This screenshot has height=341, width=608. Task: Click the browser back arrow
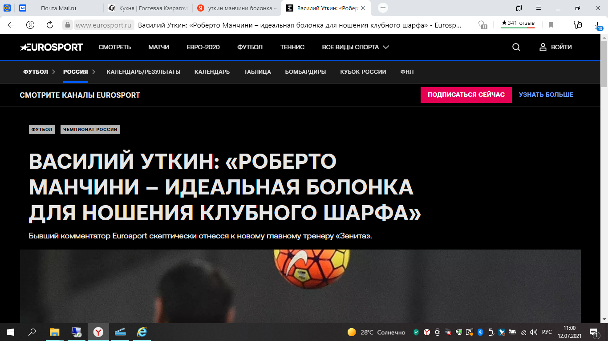[10, 25]
